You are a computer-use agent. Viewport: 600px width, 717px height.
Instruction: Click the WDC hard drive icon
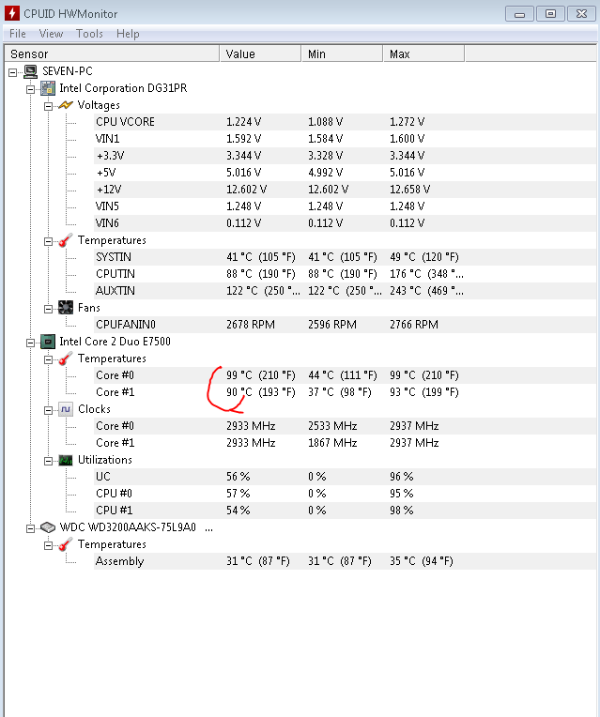[48, 527]
